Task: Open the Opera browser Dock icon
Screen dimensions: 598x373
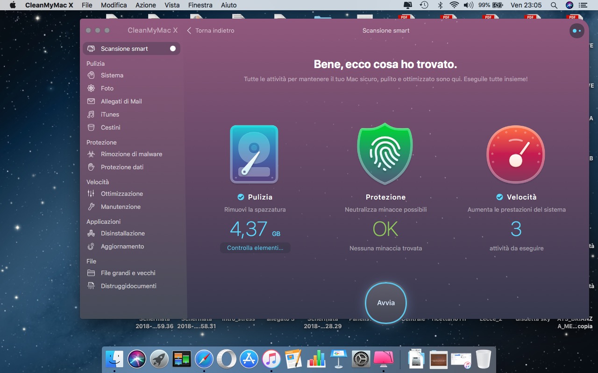Action: pos(227,359)
